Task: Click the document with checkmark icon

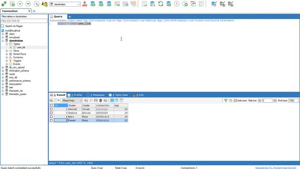Action: (x=144, y=4)
